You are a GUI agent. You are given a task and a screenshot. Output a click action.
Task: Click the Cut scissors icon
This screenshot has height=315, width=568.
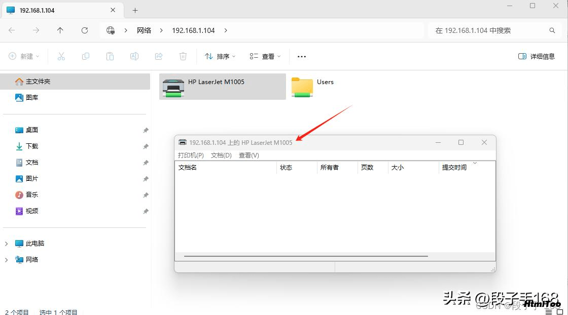(x=61, y=56)
